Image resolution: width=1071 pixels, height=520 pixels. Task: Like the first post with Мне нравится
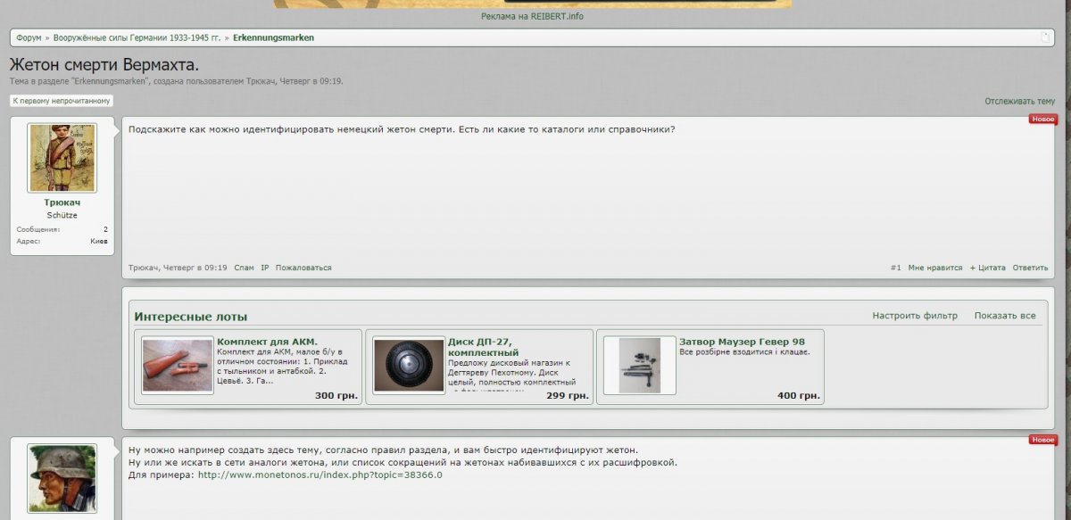click(934, 268)
